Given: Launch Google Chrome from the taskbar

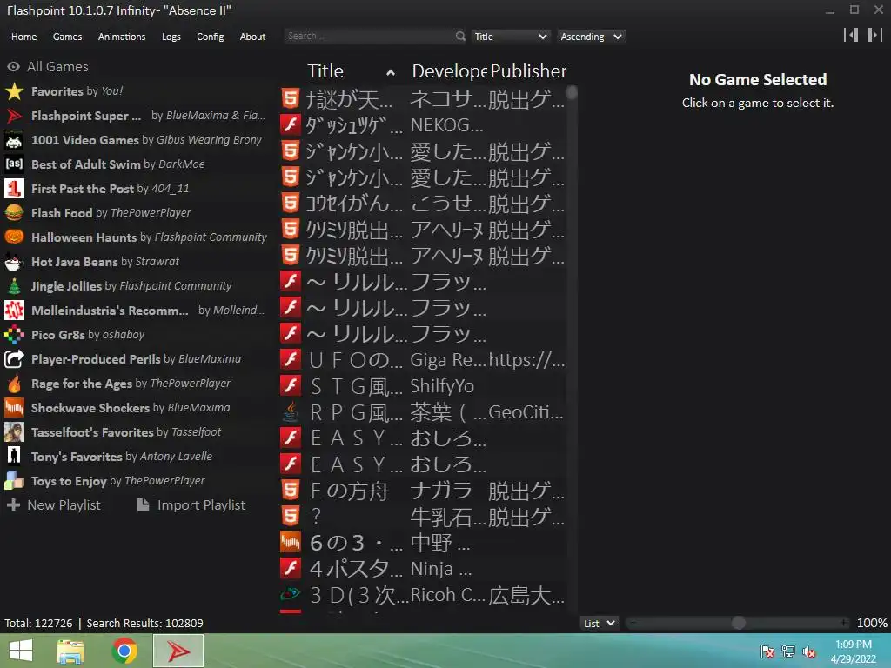Looking at the screenshot, I should 124,651.
